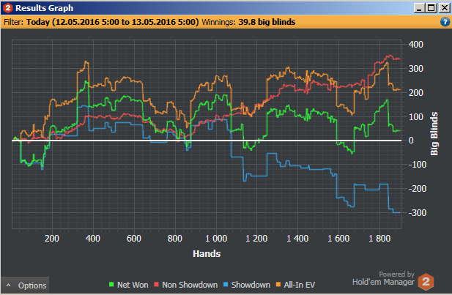Click the red Non Showdown legend swatch

click(156, 285)
